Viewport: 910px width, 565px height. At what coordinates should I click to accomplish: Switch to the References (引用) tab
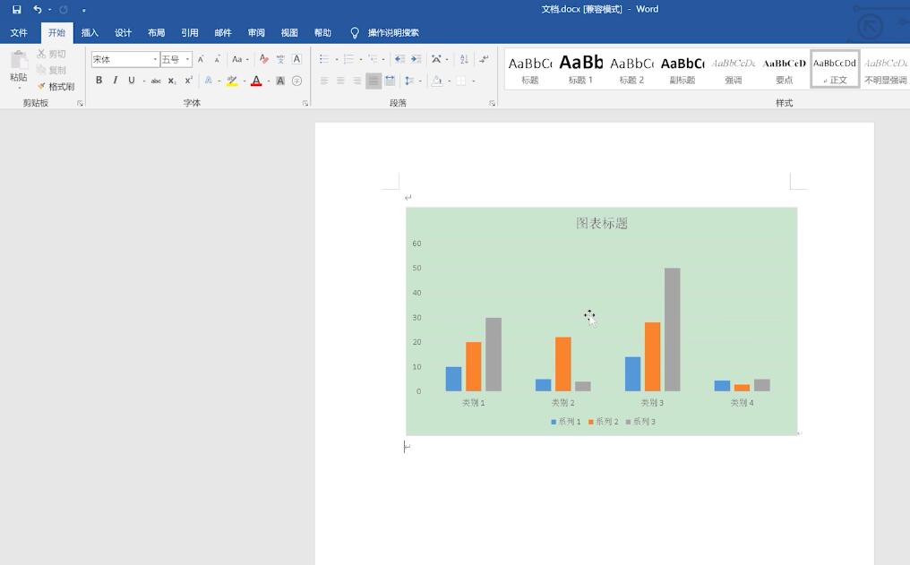tap(190, 33)
